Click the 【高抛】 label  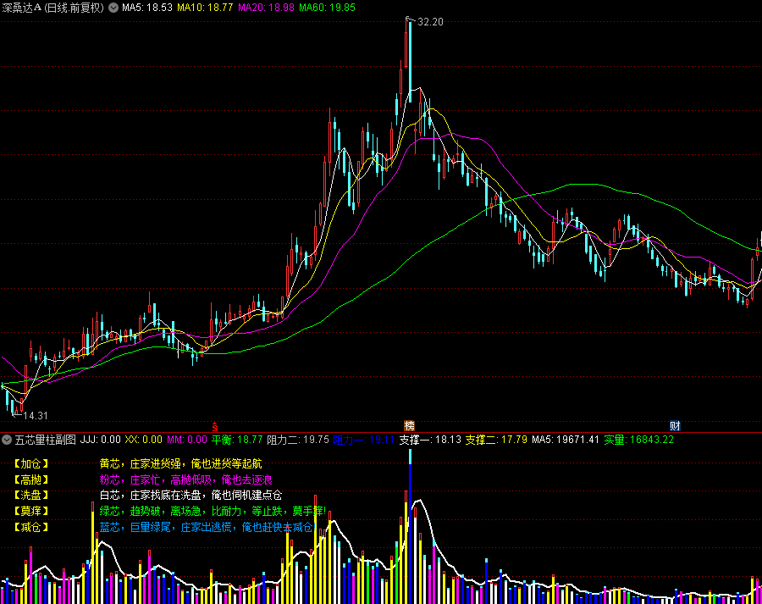click(x=30, y=479)
